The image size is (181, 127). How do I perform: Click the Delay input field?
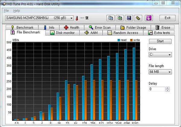[x=157, y=89]
